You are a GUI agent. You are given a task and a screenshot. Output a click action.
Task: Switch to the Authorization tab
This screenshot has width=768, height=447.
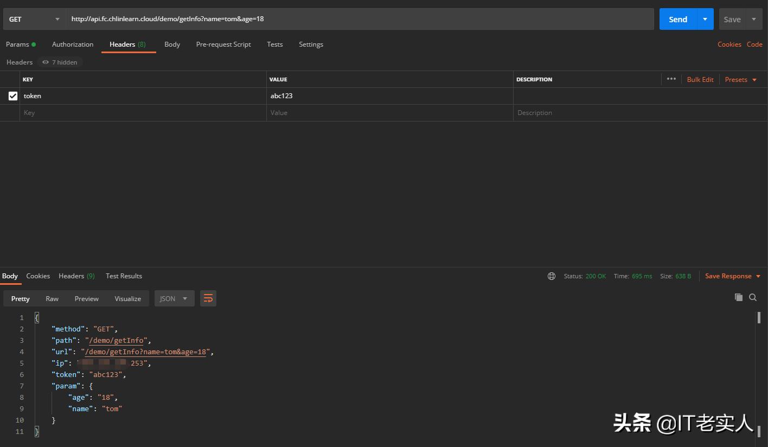point(73,44)
